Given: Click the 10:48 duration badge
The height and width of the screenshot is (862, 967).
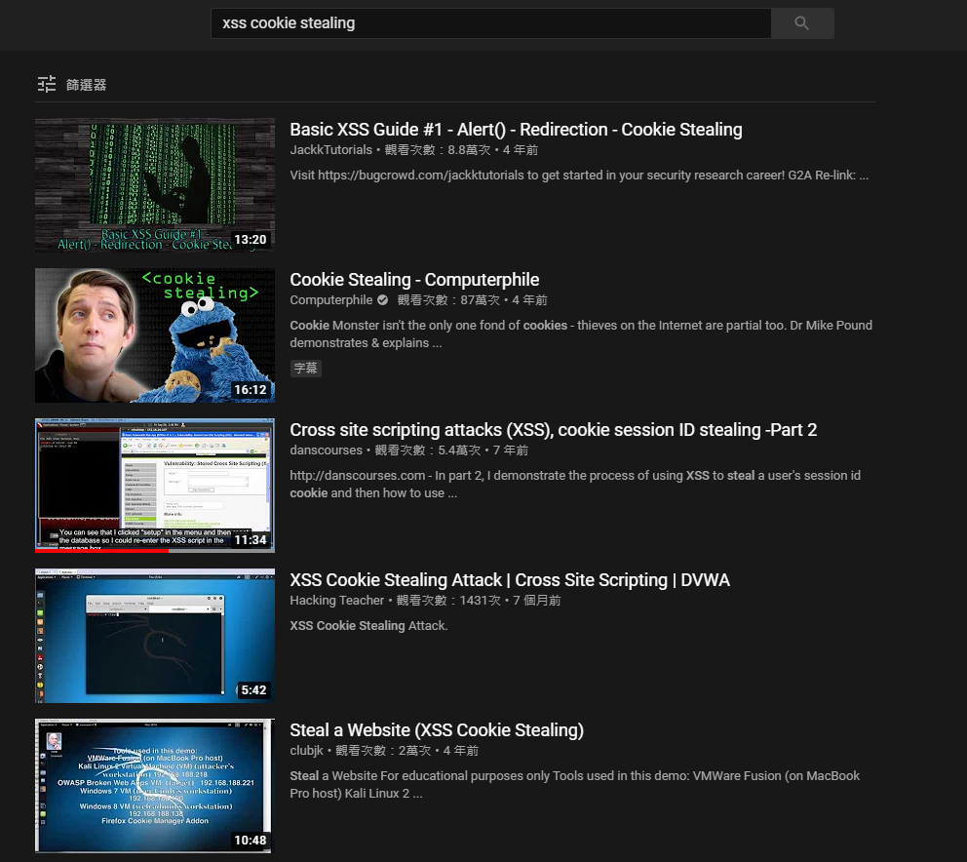Looking at the screenshot, I should point(251,841).
